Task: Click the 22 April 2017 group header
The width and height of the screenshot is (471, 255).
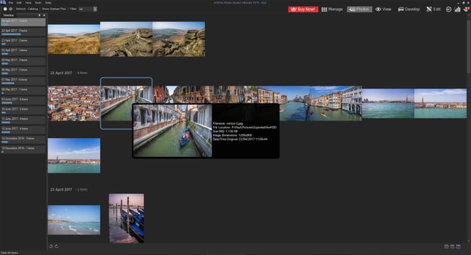Action: tap(61, 73)
